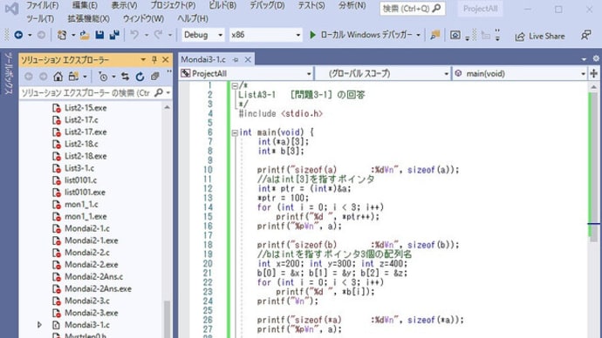Open the ビルド(B) menu
The width and height of the screenshot is (602, 338).
coord(222,5)
